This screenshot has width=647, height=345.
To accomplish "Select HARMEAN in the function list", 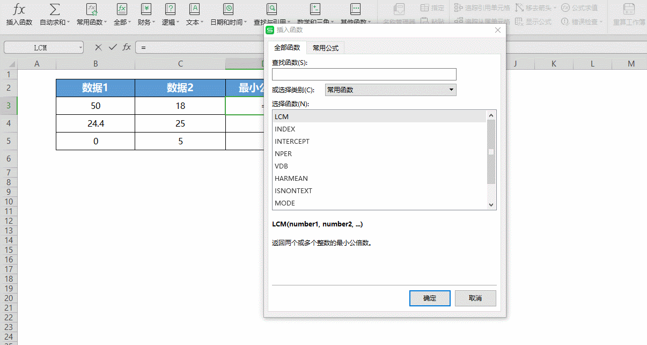I will click(379, 178).
